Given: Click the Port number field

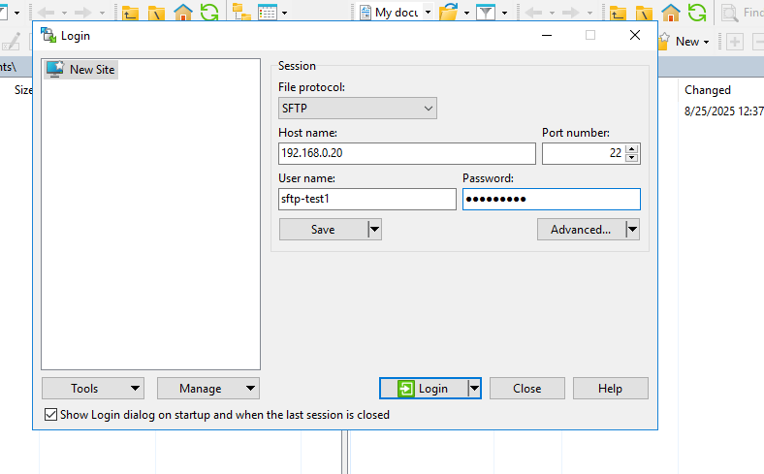Looking at the screenshot, I should (583, 153).
